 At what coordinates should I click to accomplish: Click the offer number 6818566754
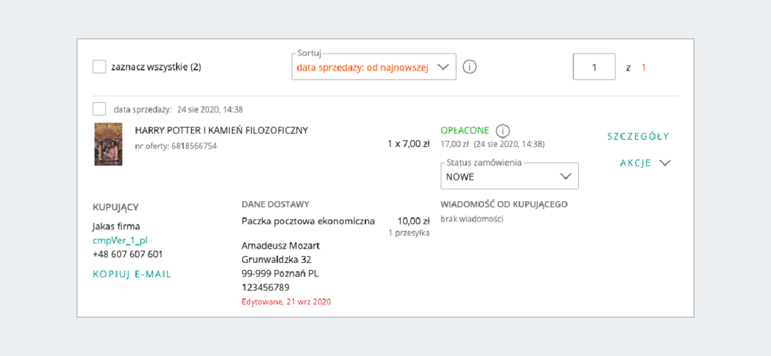click(194, 146)
